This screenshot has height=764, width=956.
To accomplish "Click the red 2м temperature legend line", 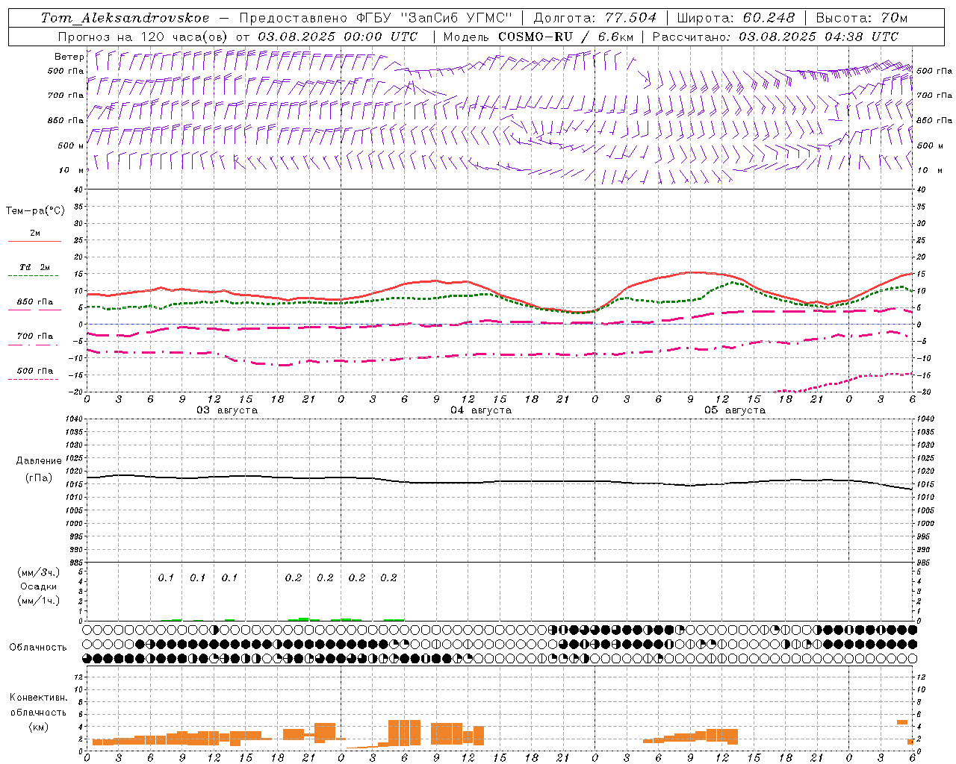I will click(x=34, y=241).
